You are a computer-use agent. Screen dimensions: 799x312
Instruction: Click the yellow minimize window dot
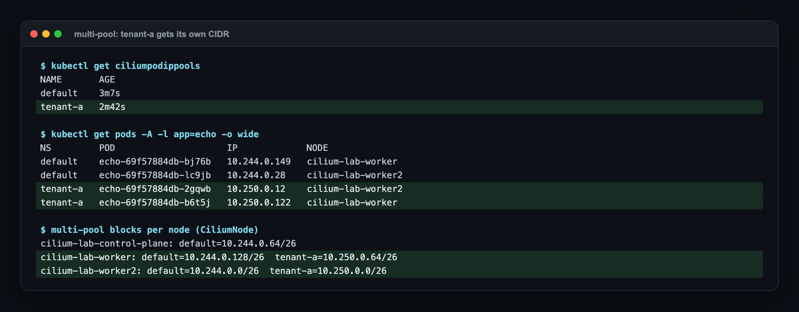pyautogui.click(x=46, y=34)
